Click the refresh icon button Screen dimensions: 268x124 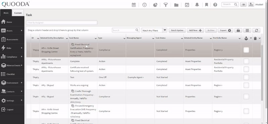[x=256, y=30]
